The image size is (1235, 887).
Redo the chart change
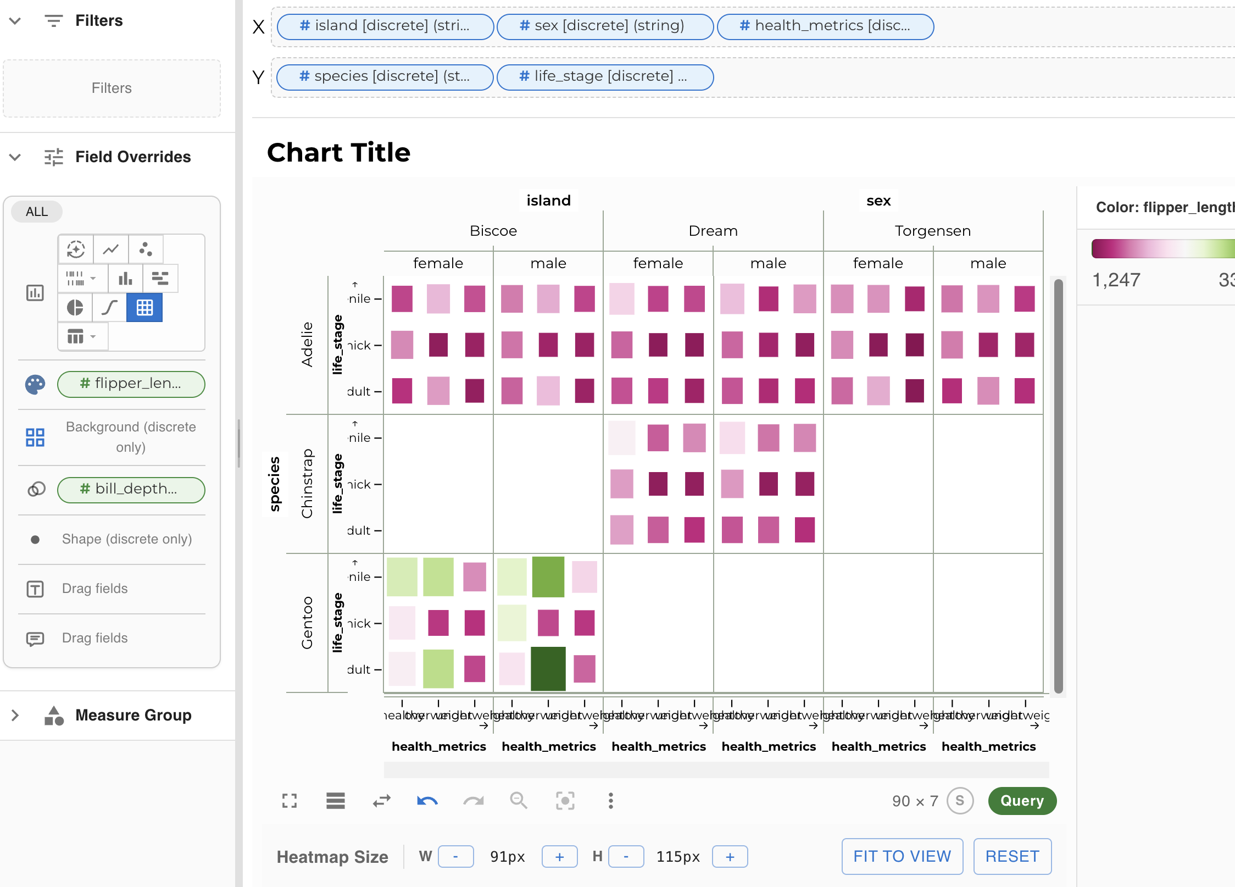point(473,801)
